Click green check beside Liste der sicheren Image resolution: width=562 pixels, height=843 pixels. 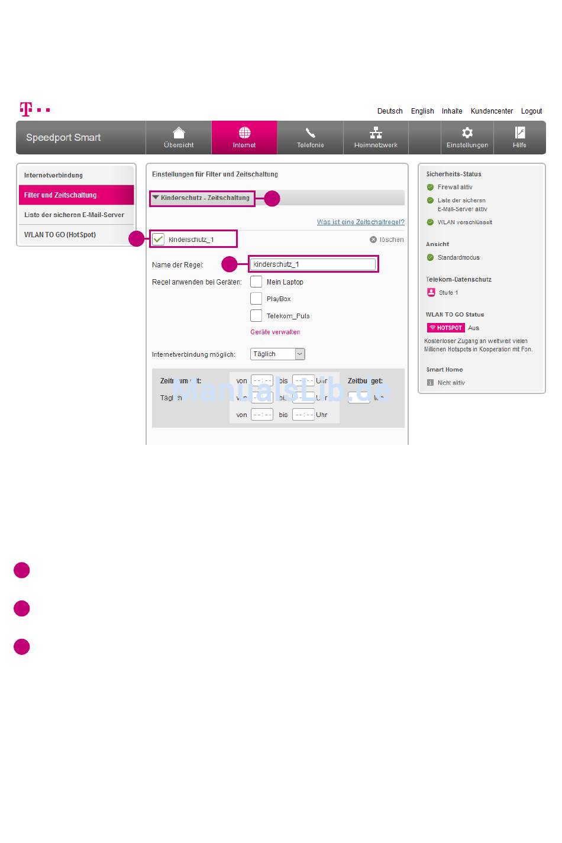tap(430, 200)
